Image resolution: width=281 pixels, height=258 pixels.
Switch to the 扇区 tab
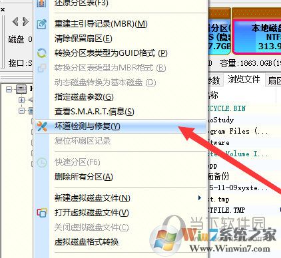tap(274, 80)
